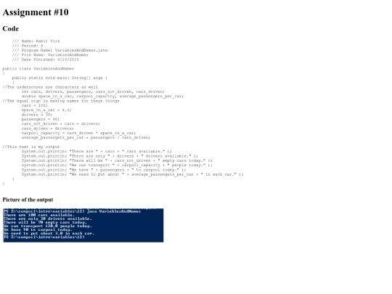Click the Program Name comment line
This screenshot has height=294, width=392.
60,50
